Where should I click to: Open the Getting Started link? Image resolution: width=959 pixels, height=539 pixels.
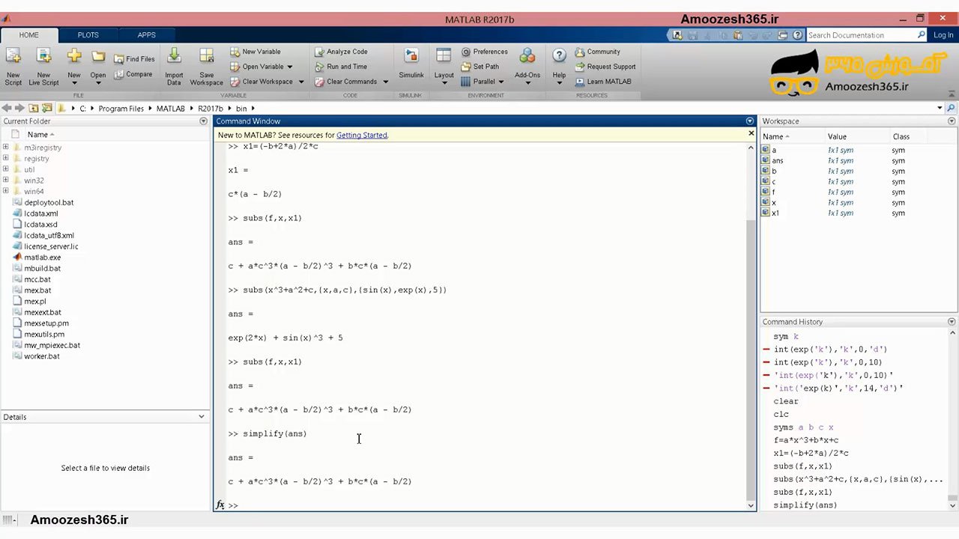point(361,135)
